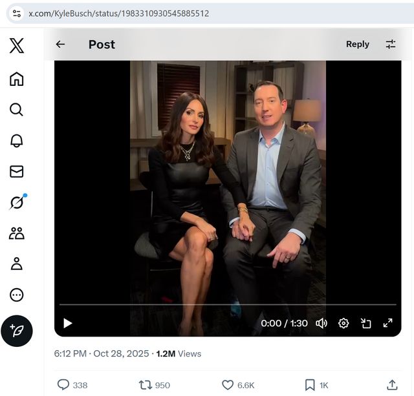This screenshot has height=396, width=414.
Task: Open Explore search in the sidebar
Action: click(x=17, y=110)
